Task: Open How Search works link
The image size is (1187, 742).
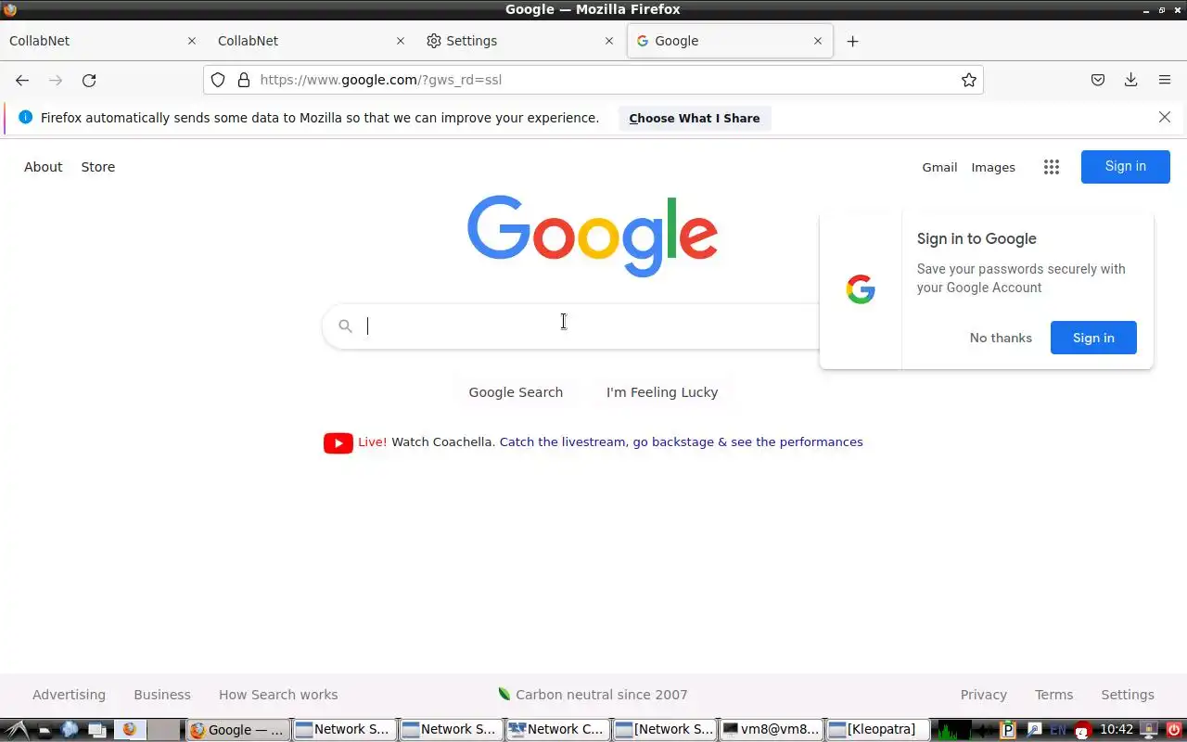Action: pos(278,695)
